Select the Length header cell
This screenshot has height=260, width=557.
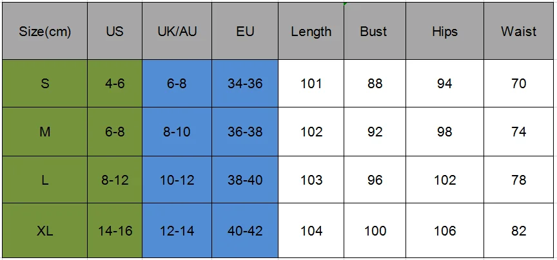(x=311, y=32)
